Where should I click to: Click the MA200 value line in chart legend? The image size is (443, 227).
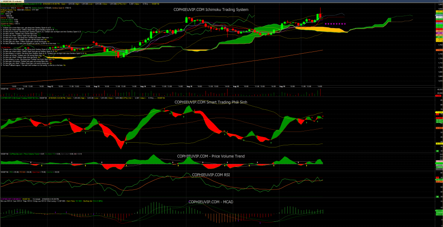[7, 18]
